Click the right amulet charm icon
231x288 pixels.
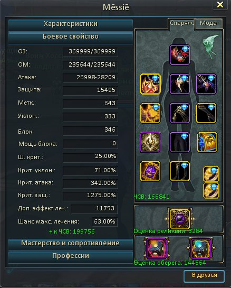[x=201, y=248]
